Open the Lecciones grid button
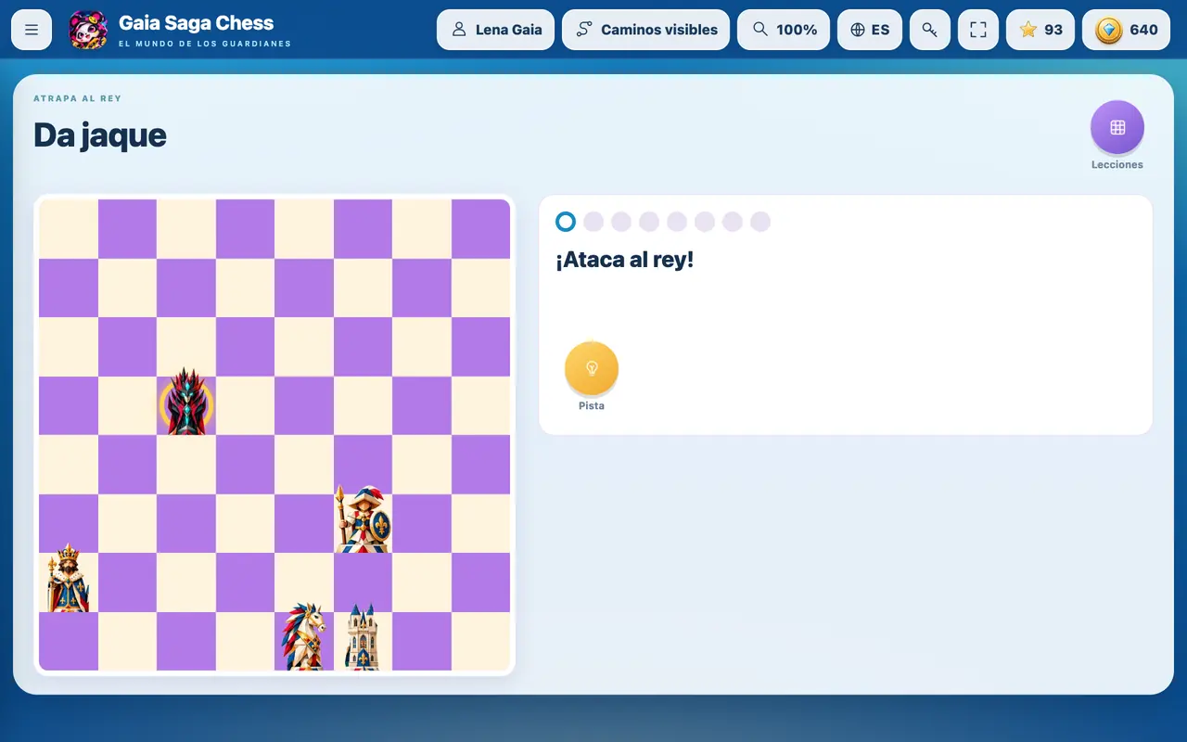The height and width of the screenshot is (742, 1187). point(1117,127)
